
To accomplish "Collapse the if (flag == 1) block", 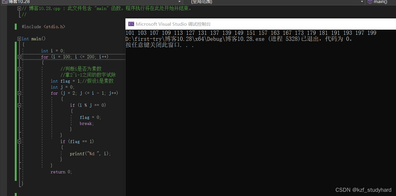I will tap(19, 142).
